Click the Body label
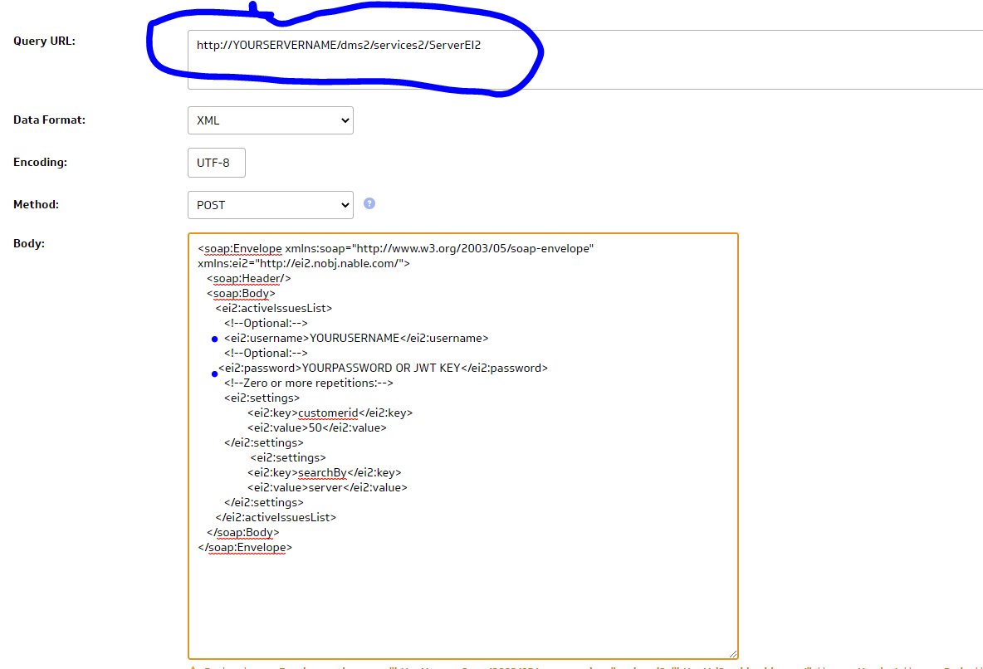This screenshot has height=669, width=983. (29, 243)
